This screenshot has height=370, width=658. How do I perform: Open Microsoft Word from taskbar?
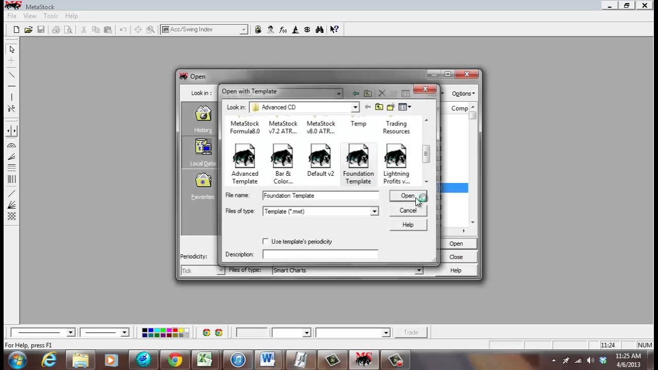tap(268, 360)
